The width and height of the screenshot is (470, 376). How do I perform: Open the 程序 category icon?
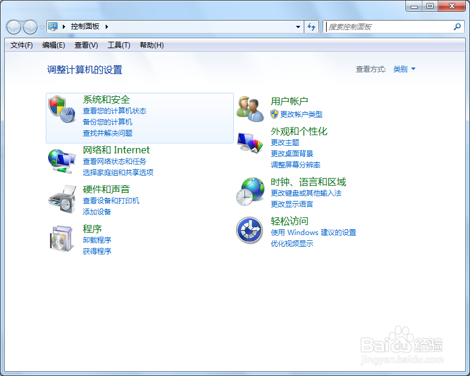tap(61, 240)
